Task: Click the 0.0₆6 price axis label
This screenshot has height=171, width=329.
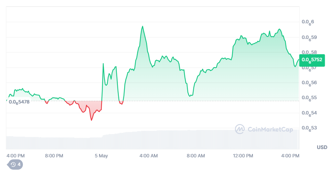Action: (x=308, y=22)
